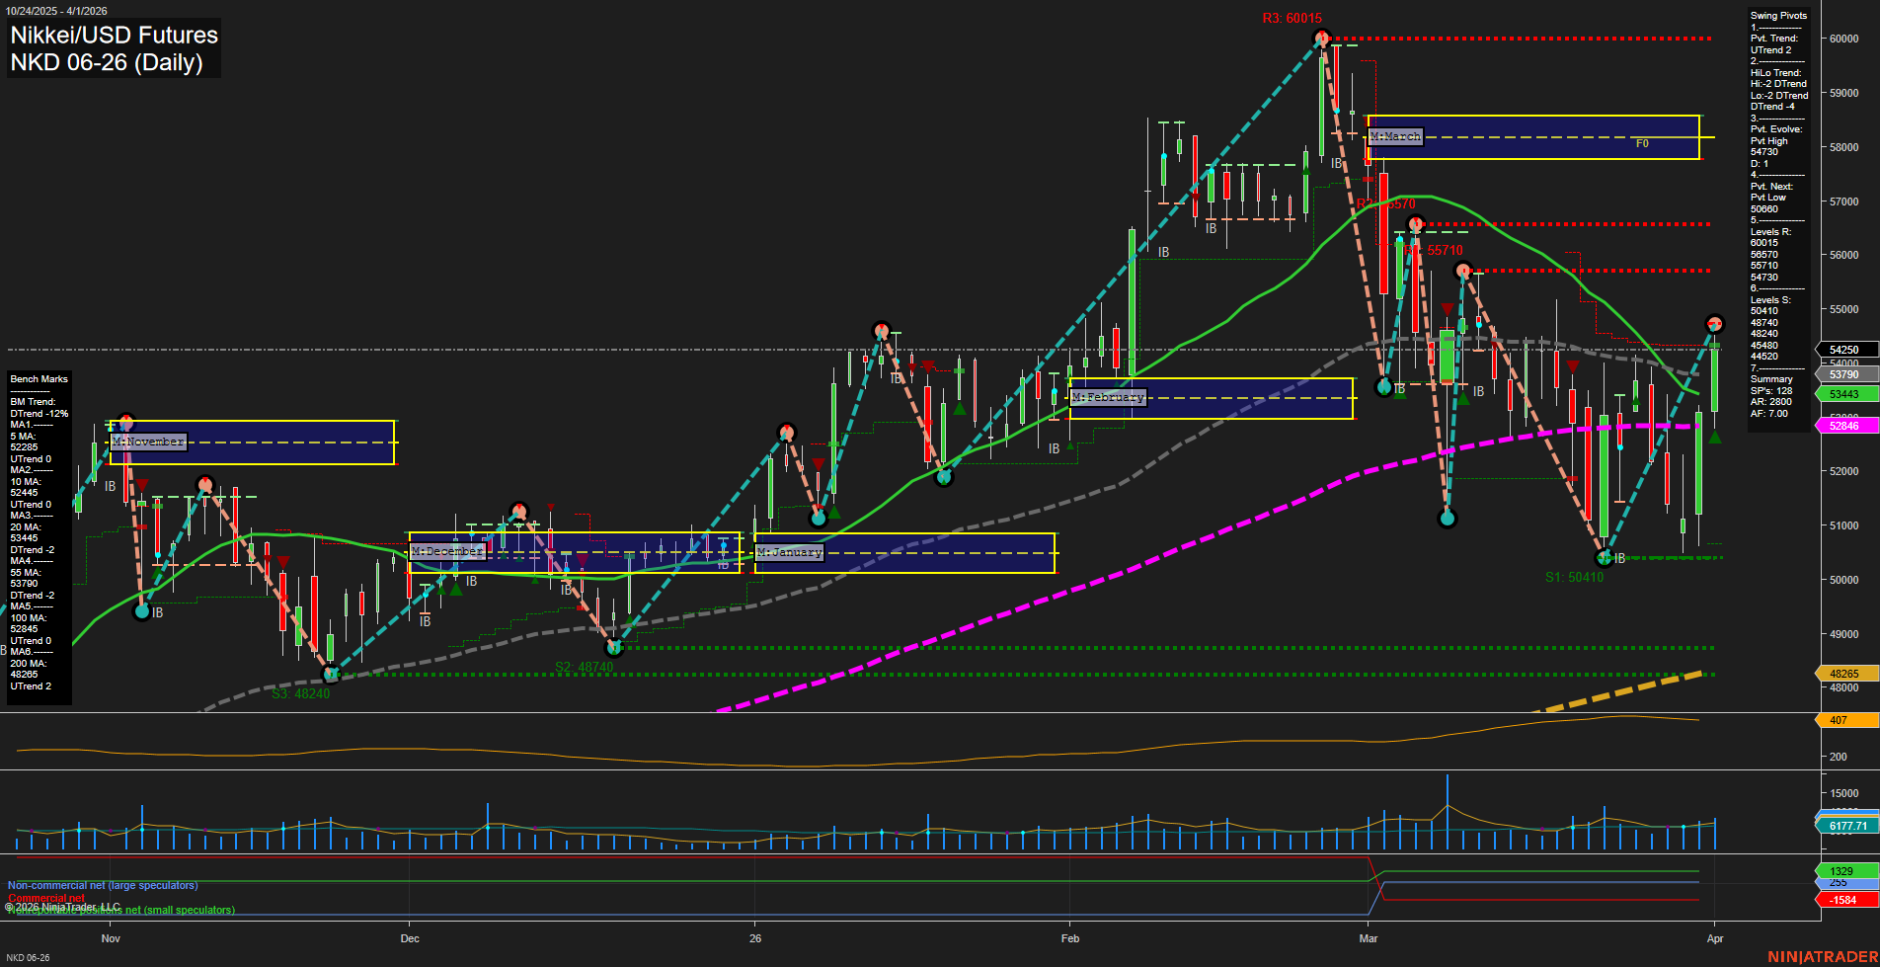1880x967 pixels.
Task: Select the NKD 06-26 tab at bottom left
Action: (x=30, y=957)
